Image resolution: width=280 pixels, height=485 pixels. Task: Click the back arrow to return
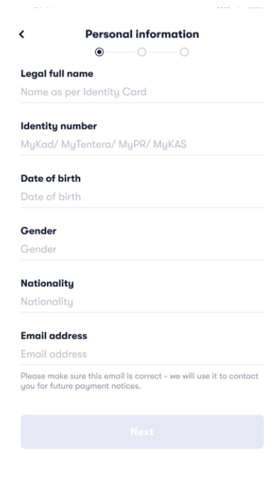[21, 34]
